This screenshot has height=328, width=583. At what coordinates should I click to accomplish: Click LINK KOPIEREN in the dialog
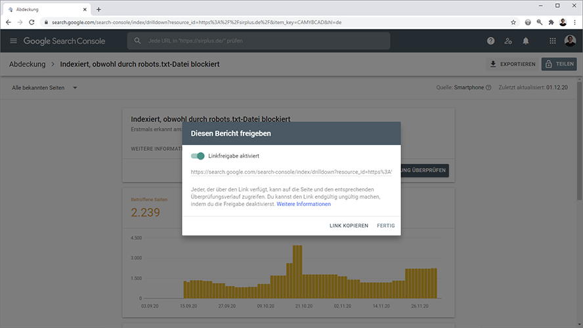tap(349, 226)
